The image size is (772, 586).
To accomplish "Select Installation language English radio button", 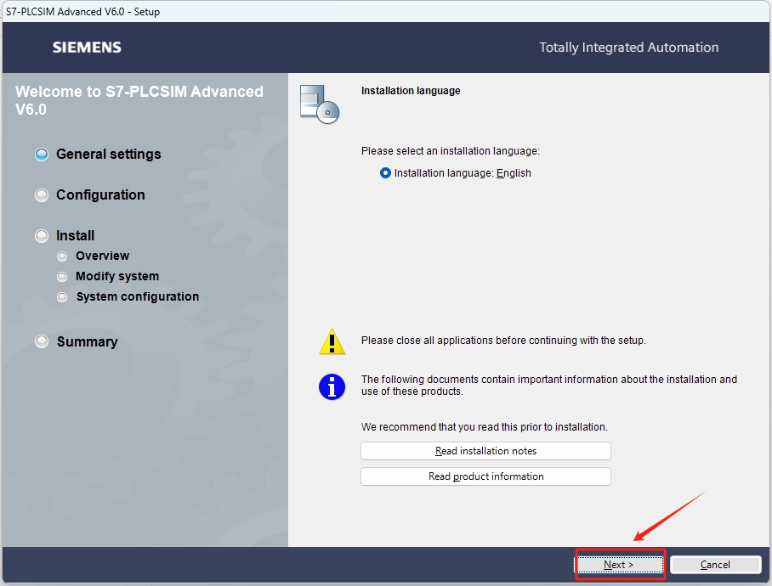I will click(386, 173).
